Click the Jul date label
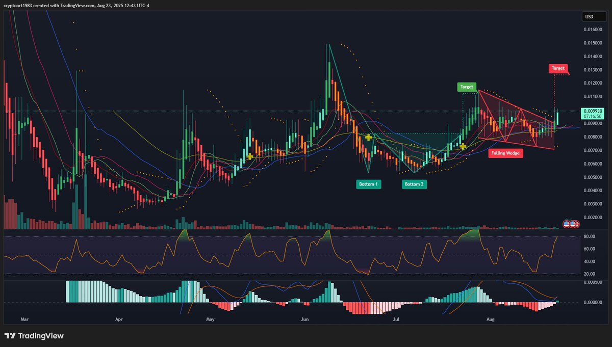The image size is (612, 347). 396,319
